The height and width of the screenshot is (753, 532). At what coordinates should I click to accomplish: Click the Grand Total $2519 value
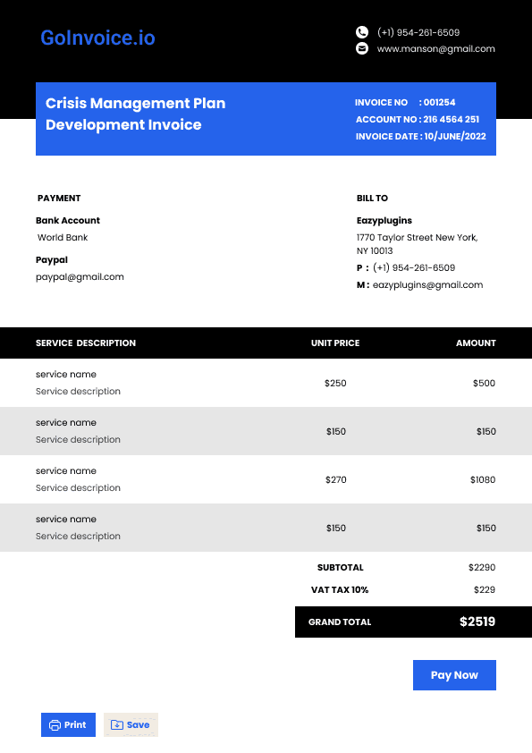click(477, 622)
